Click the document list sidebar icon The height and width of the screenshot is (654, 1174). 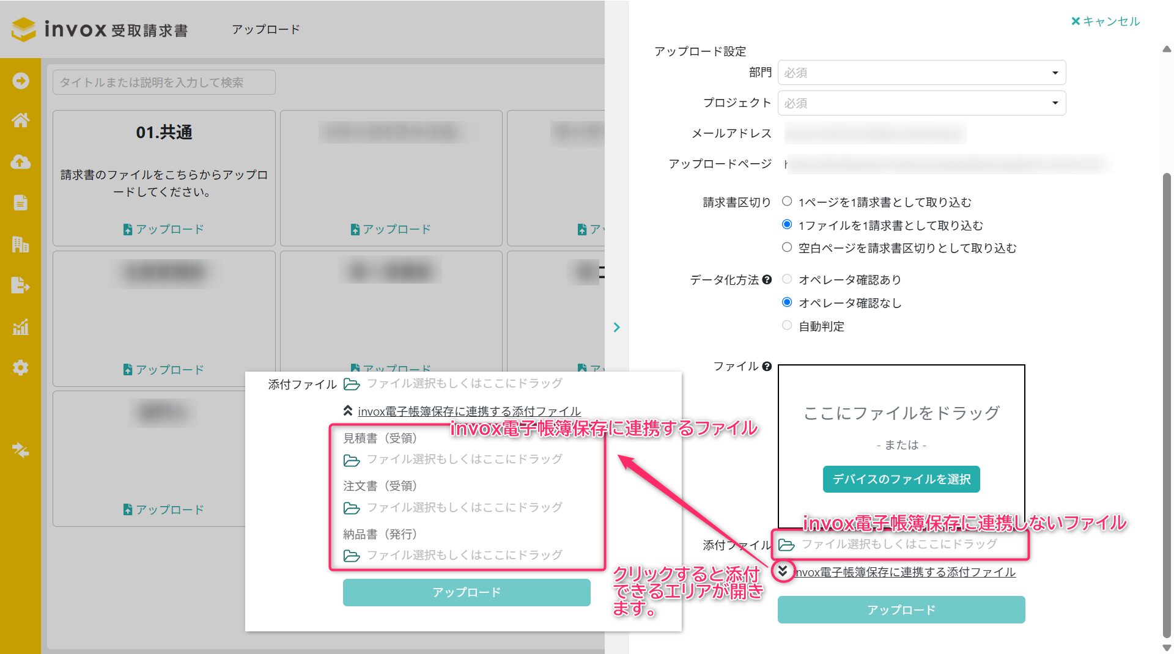20,203
